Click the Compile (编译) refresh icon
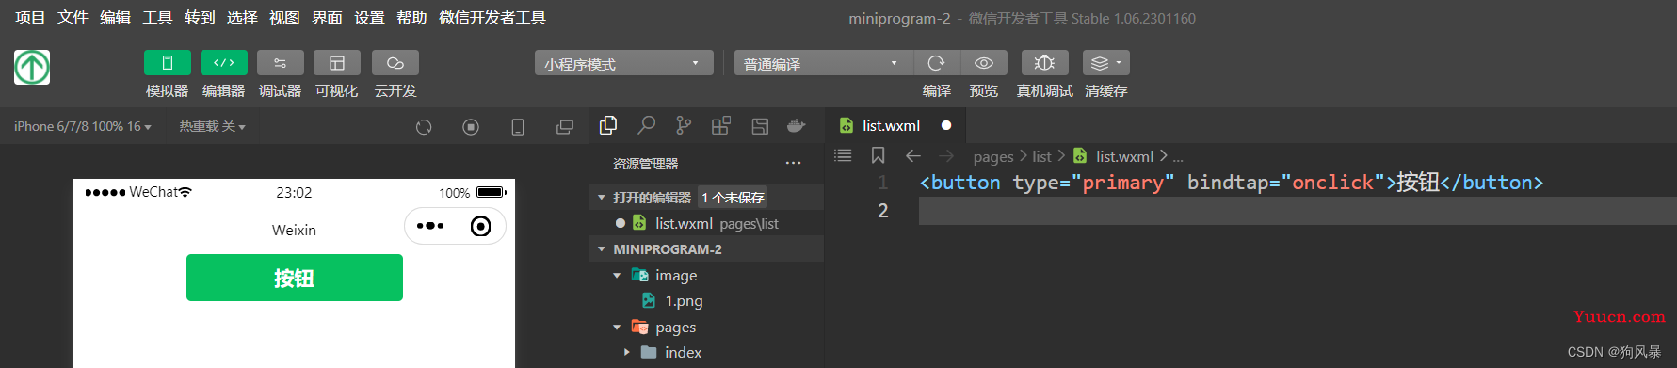Image resolution: width=1677 pixels, height=368 pixels. [x=936, y=63]
